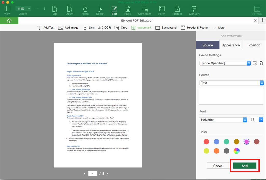Choose the Header & Footer tool
266x180 pixels.
(x=194, y=28)
